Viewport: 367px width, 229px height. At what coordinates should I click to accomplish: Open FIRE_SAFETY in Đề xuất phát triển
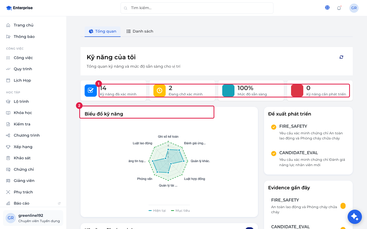[308, 132]
